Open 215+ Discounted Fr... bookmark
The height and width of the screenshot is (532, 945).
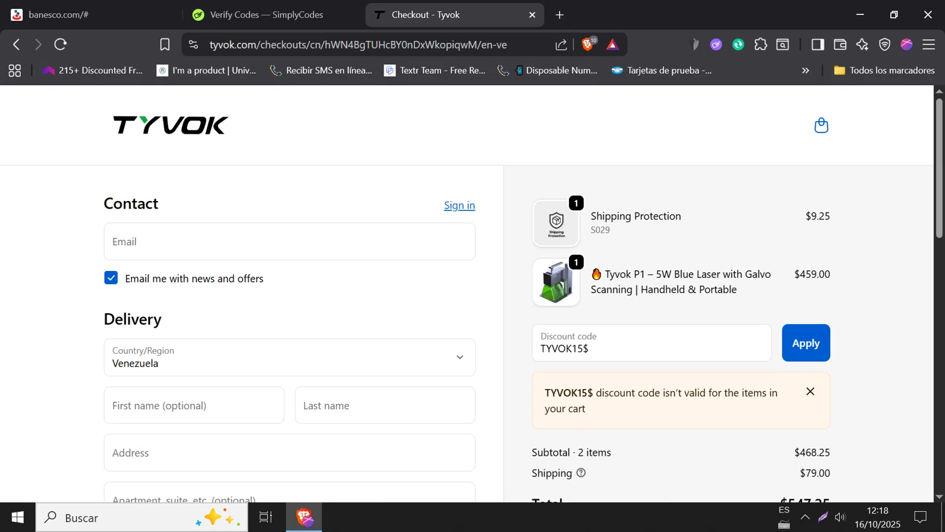tap(93, 71)
